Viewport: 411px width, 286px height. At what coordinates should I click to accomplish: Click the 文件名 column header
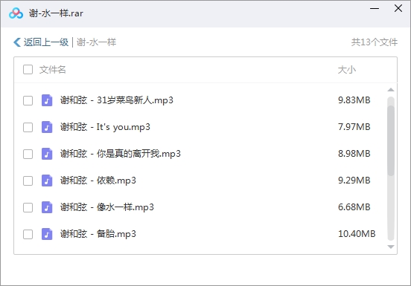pos(52,70)
